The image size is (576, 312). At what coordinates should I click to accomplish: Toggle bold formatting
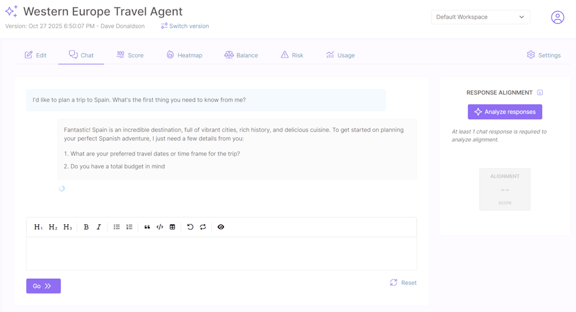(86, 227)
